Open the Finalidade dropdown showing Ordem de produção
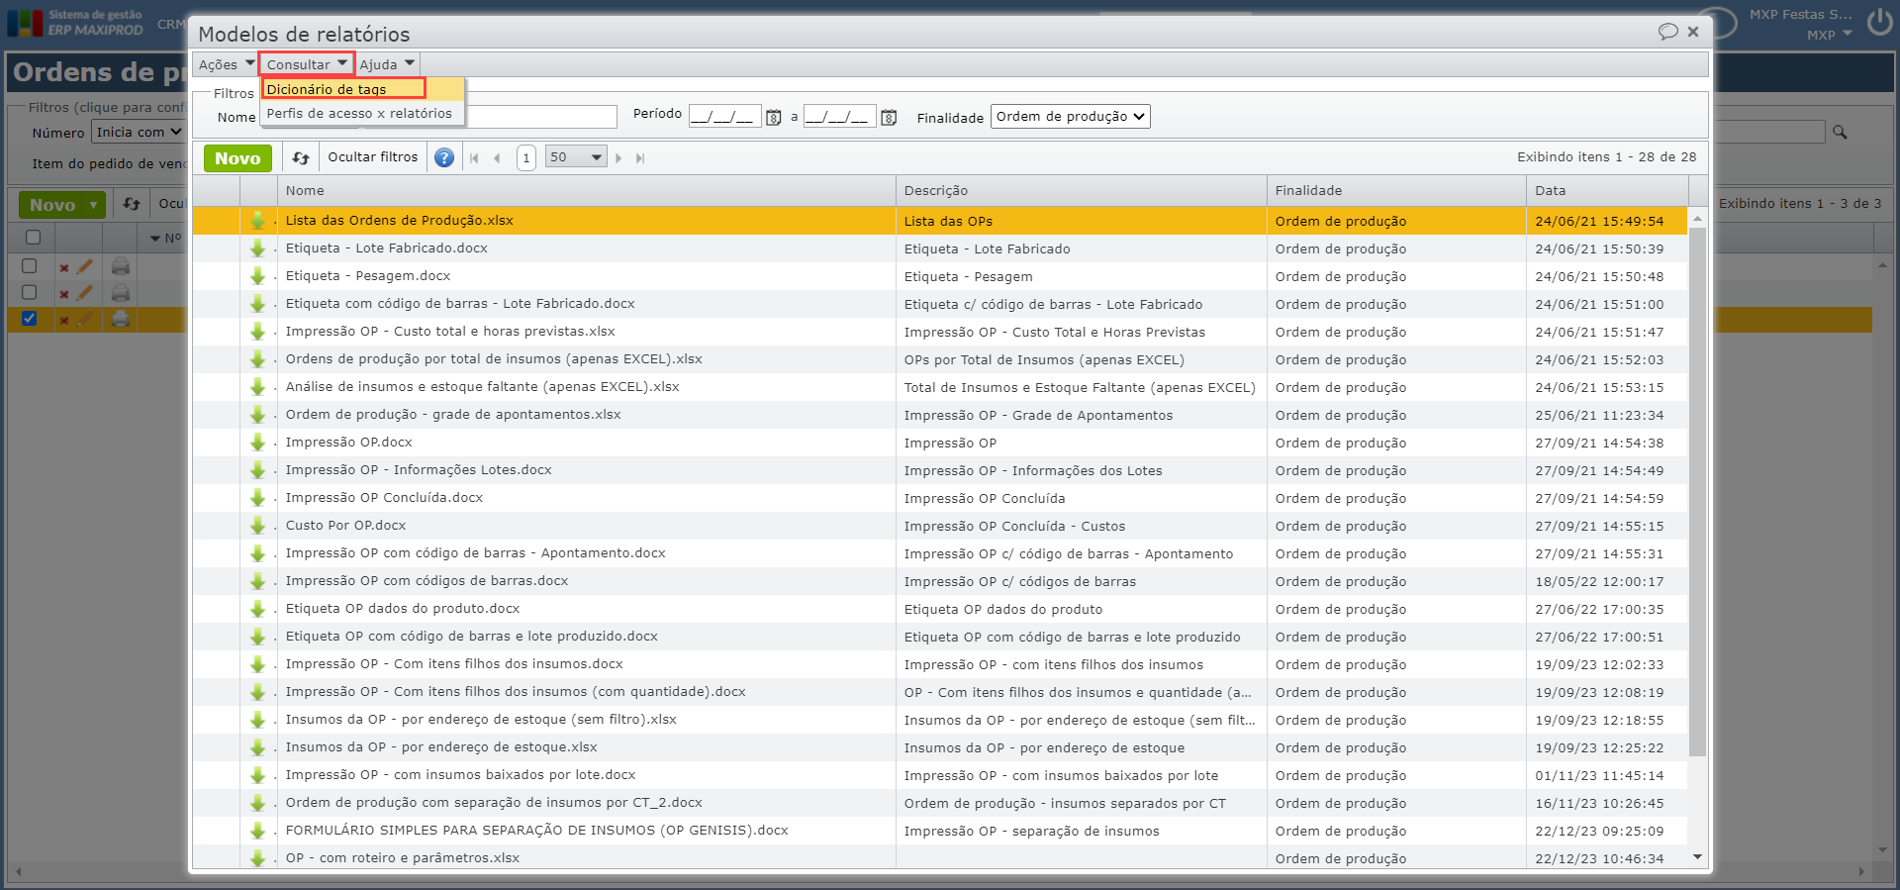 1070,117
